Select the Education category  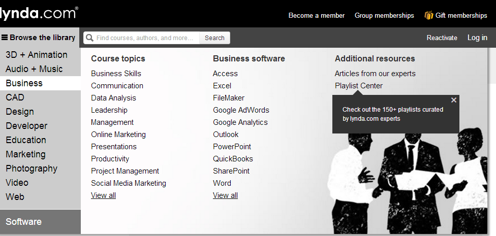[26, 140]
